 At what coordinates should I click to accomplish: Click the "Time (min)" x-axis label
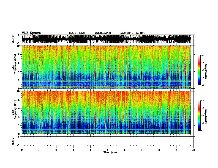point(110,152)
